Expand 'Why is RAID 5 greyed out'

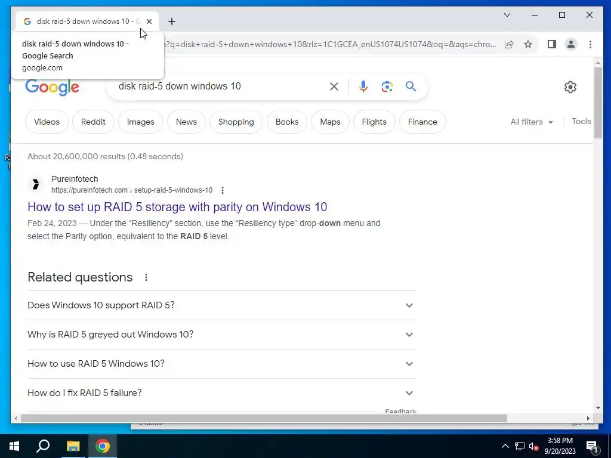(x=222, y=335)
